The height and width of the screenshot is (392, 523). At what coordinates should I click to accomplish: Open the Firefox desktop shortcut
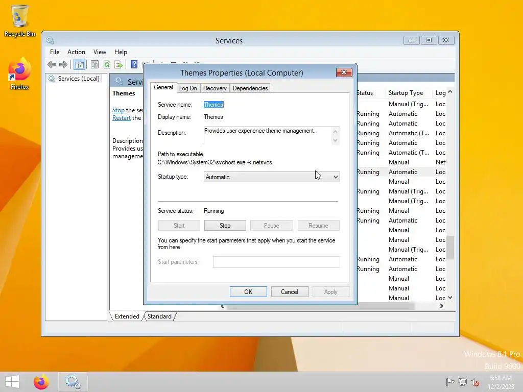(19, 73)
